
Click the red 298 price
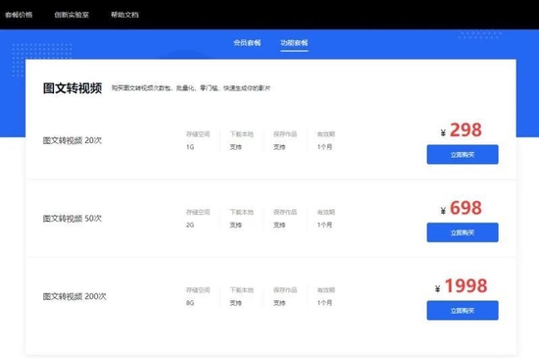[x=465, y=130]
